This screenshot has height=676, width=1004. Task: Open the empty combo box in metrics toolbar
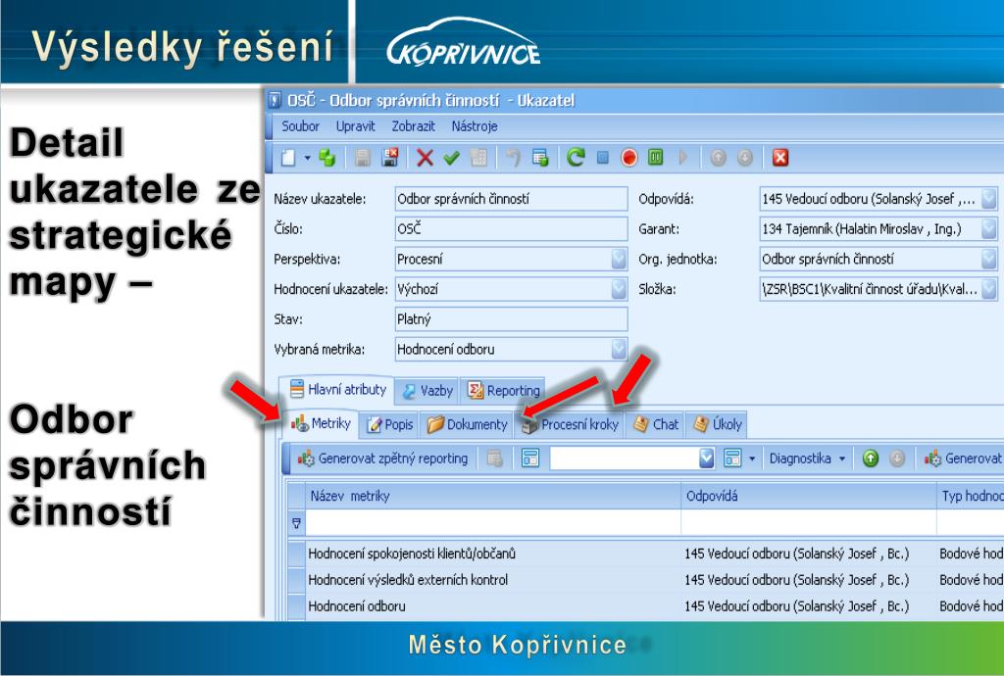(x=706, y=458)
